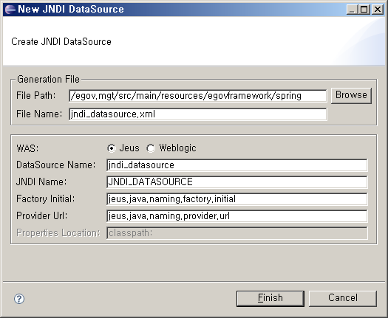Click the Eclipse icon in the title bar
The width and height of the screenshot is (388, 318).
point(10,10)
